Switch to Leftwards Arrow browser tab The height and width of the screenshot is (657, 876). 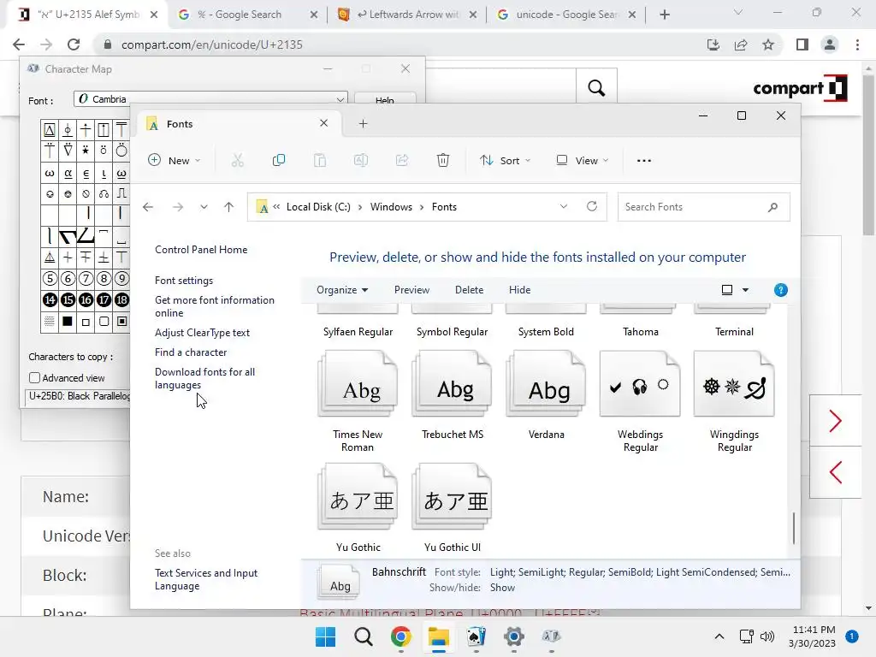407,15
